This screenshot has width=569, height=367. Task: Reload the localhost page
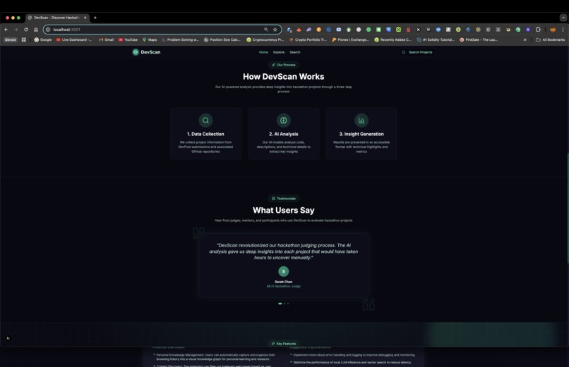25,30
